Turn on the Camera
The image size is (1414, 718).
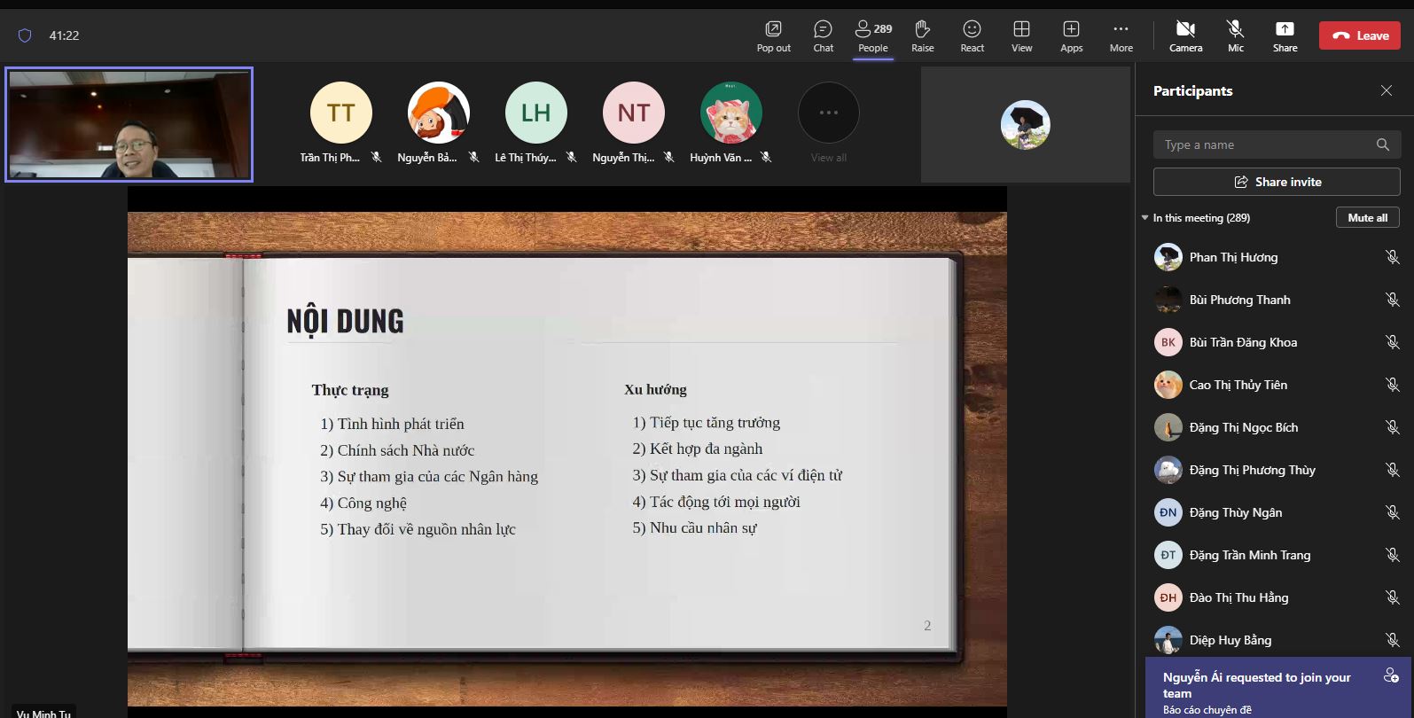tap(1185, 35)
